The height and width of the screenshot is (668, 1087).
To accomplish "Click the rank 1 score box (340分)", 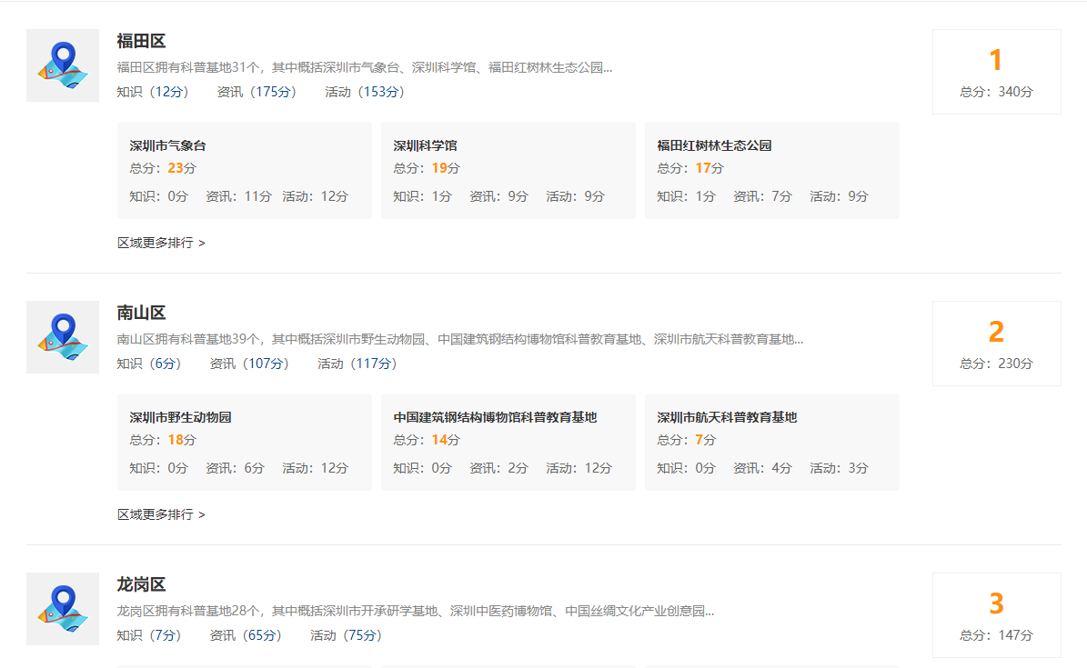I will [x=996, y=72].
